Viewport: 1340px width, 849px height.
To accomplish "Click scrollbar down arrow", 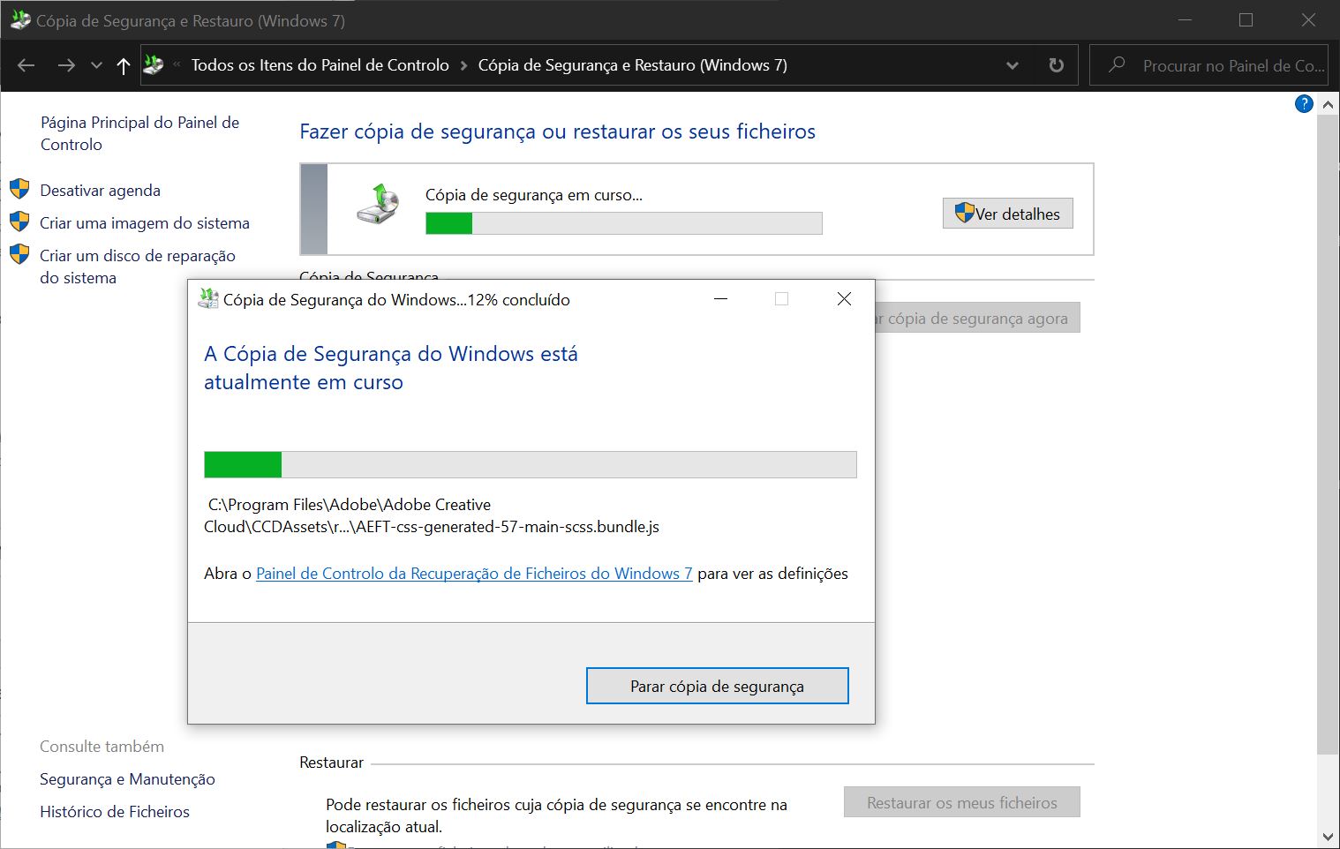I will coord(1328,836).
